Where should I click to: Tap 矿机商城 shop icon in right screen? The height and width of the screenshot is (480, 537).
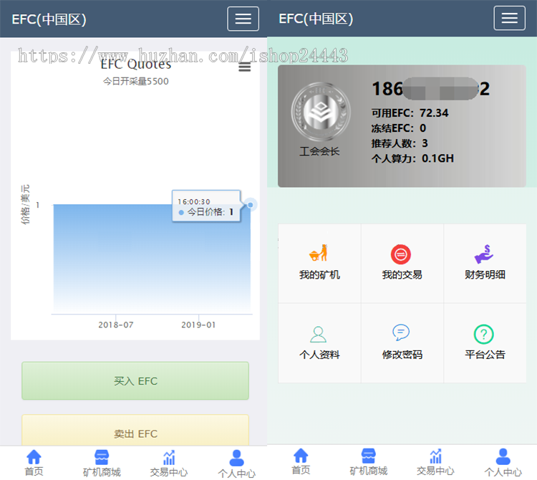coord(369,456)
